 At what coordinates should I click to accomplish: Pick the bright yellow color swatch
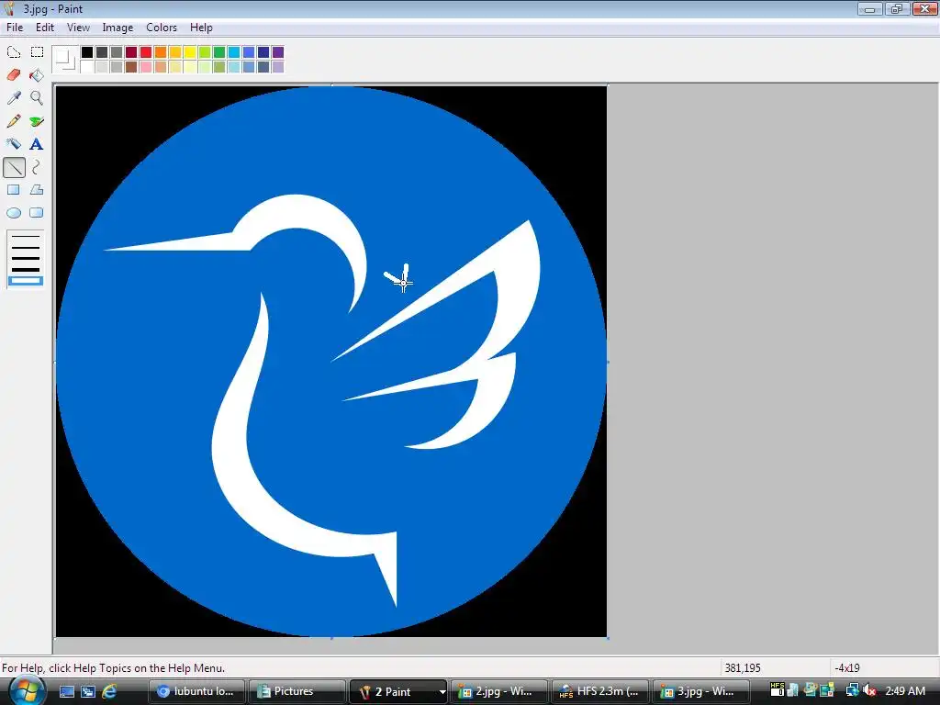tap(190, 52)
